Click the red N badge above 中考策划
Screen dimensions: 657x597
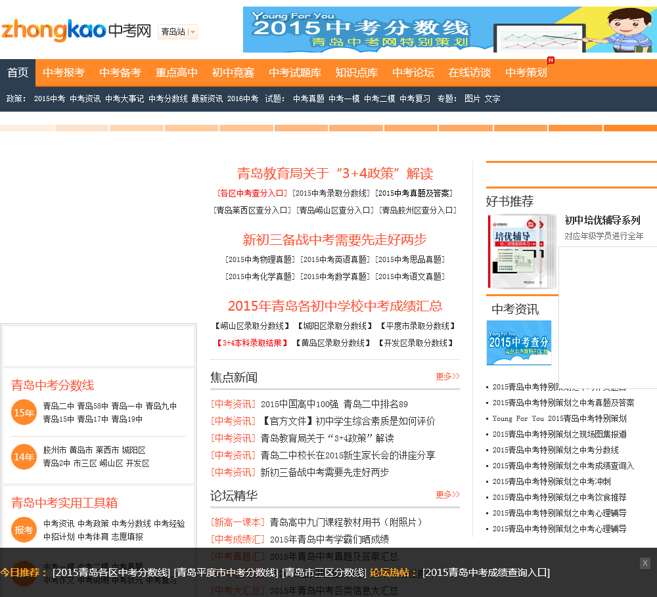pos(551,60)
